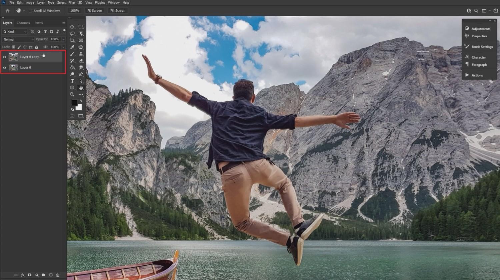Select the Hand tool in the toolbox
Image resolution: width=500 pixels, height=280 pixels.
[x=81, y=88]
